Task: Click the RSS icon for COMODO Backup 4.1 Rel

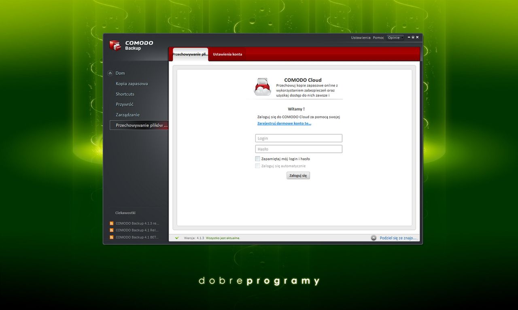Action: [x=112, y=230]
